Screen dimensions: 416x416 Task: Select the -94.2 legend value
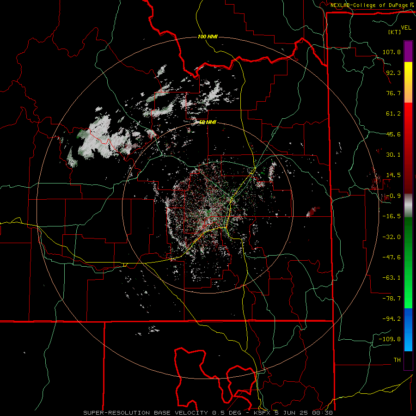392,319
